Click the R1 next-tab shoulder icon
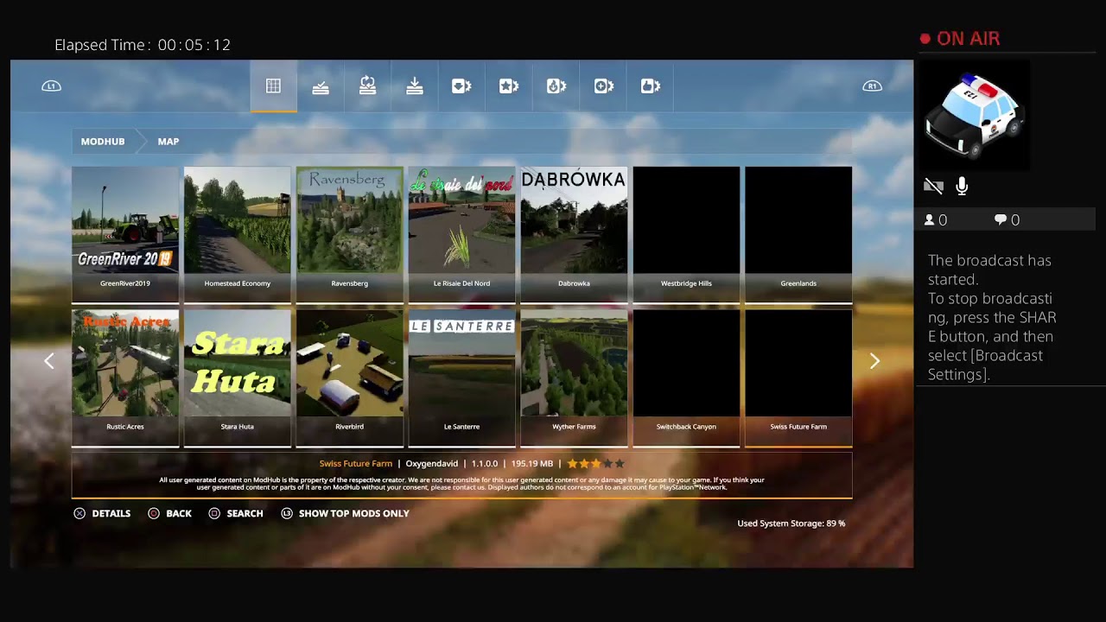The height and width of the screenshot is (622, 1106). (873, 86)
